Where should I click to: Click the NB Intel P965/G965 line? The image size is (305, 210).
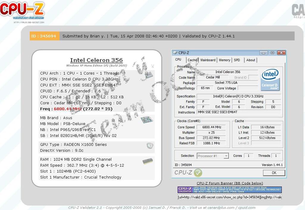click(68, 130)
